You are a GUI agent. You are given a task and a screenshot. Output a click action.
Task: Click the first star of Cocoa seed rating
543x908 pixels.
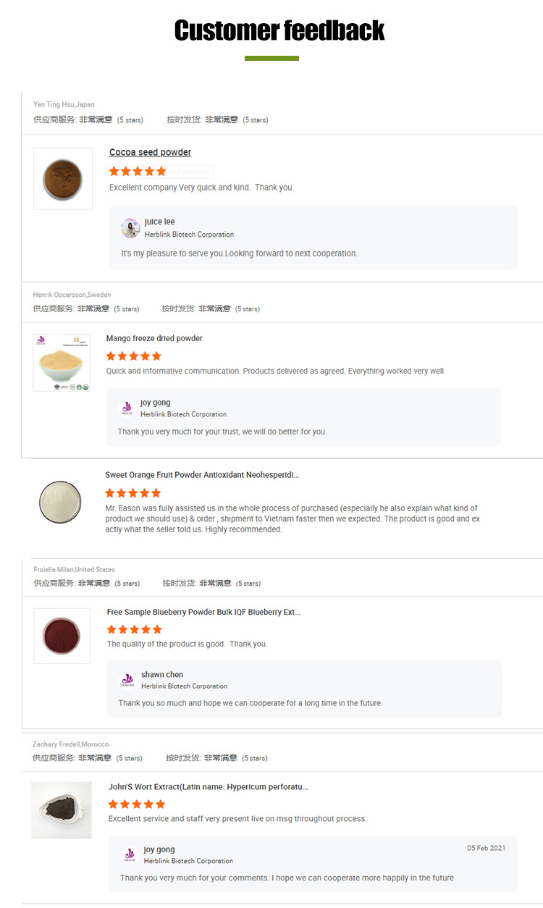[114, 171]
